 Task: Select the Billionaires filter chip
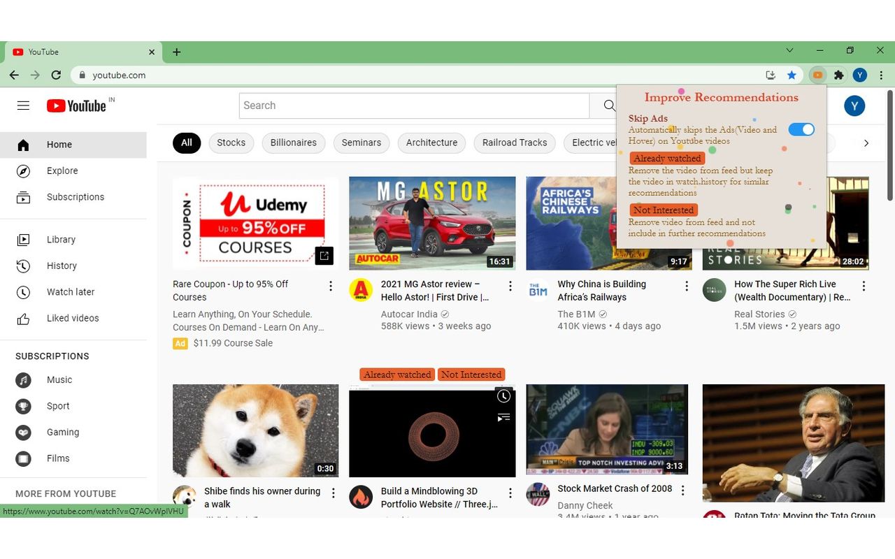click(294, 143)
